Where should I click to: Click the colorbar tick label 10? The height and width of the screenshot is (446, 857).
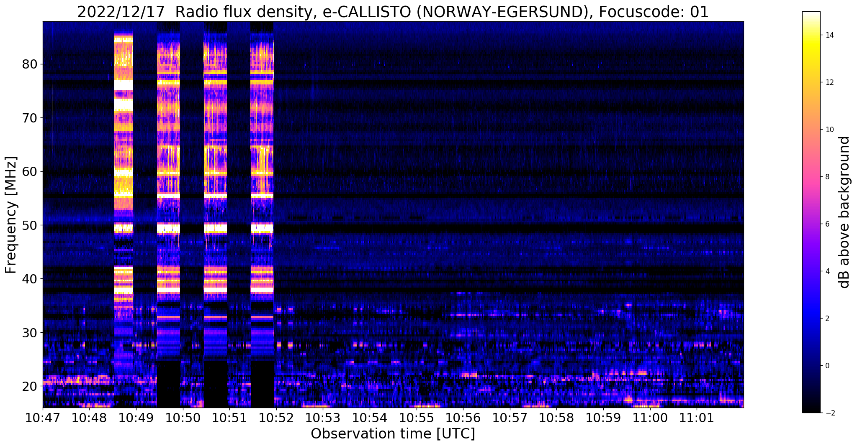pyautogui.click(x=829, y=130)
